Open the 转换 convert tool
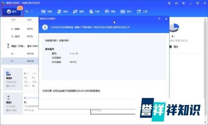Image resolution: width=208 pixels, height=125 pixels. click(x=62, y=11)
